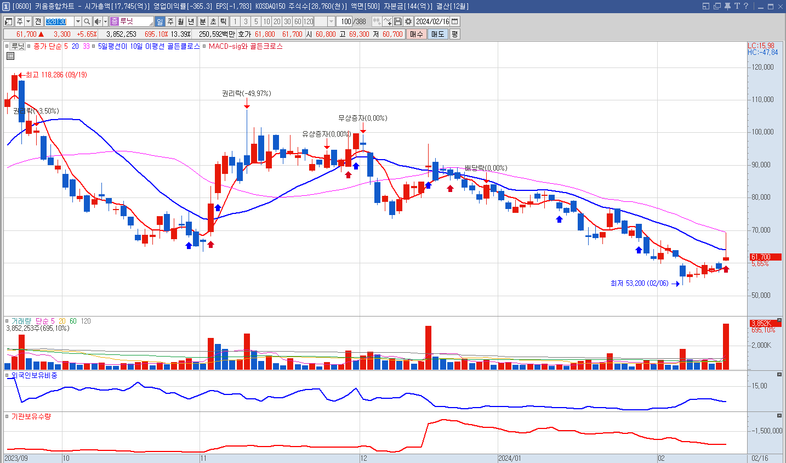
Task: Switch to the 분 minute period
Action: click(x=203, y=21)
